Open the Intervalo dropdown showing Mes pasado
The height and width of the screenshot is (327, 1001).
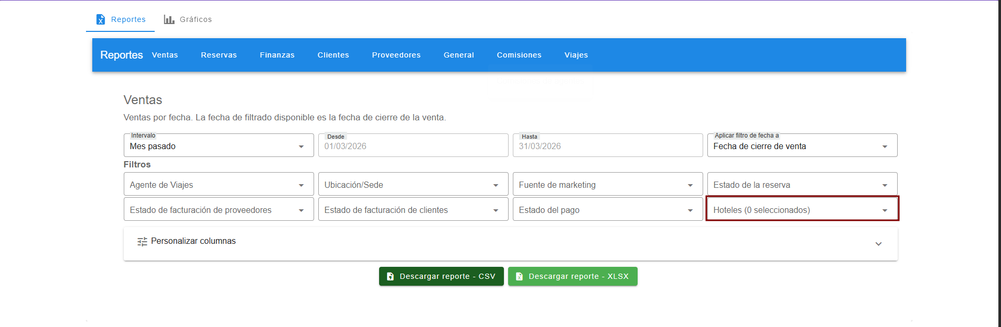pyautogui.click(x=218, y=146)
